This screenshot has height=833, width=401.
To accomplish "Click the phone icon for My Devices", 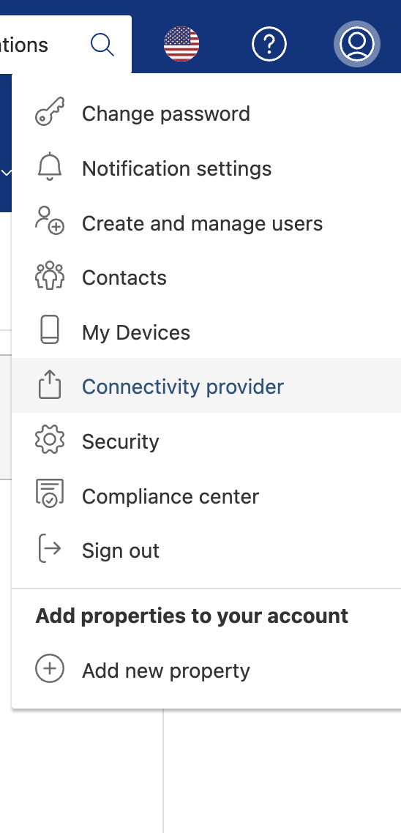I will point(50,330).
